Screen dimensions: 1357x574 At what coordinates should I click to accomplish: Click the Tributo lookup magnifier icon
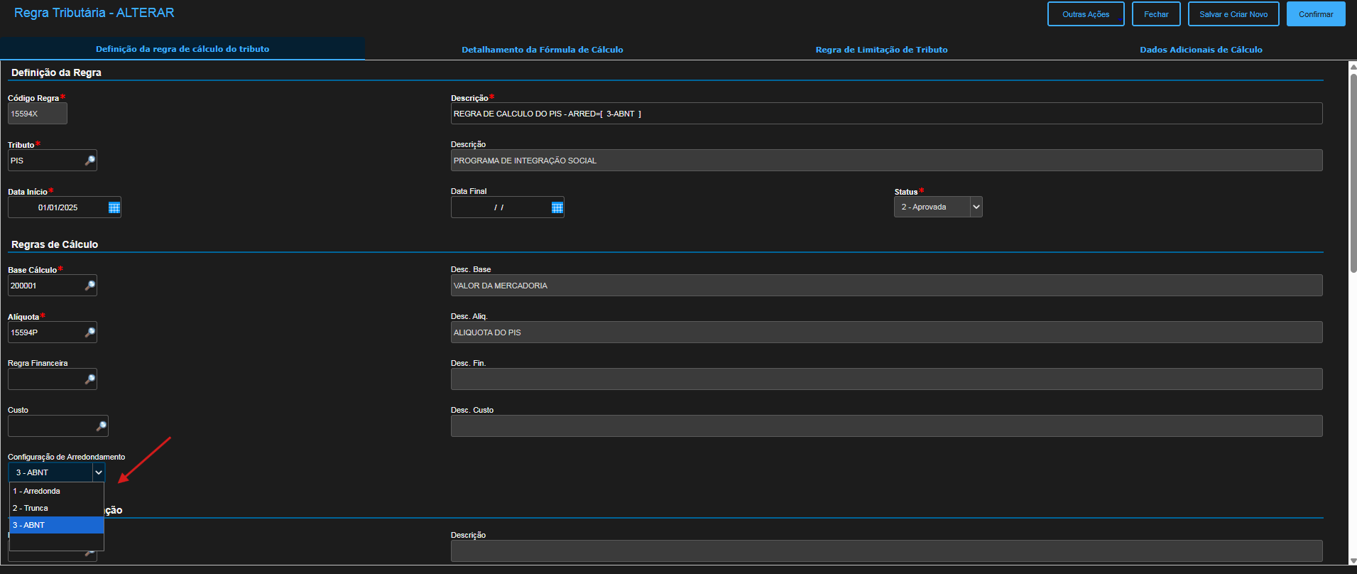pyautogui.click(x=90, y=161)
